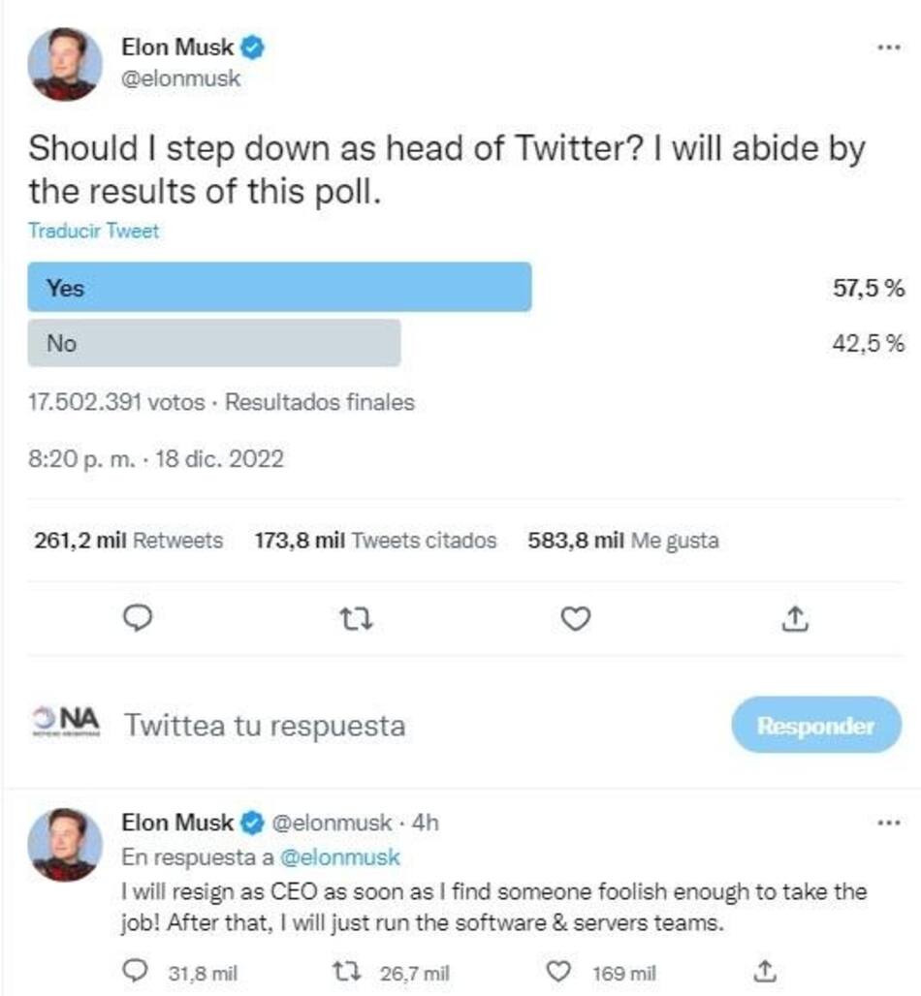Click share icon under main tweet

point(794,617)
